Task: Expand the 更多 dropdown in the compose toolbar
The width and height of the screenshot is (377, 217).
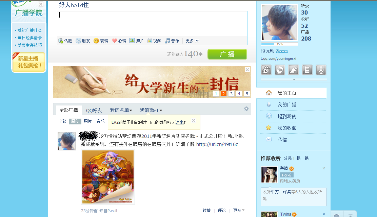Action: 192,41
